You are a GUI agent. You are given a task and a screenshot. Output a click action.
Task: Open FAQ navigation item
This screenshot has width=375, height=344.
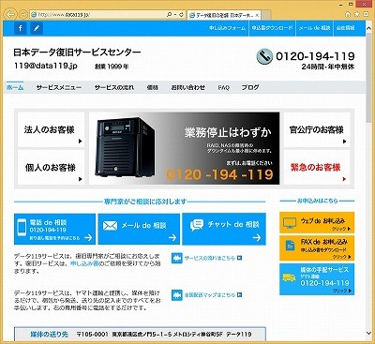224,88
